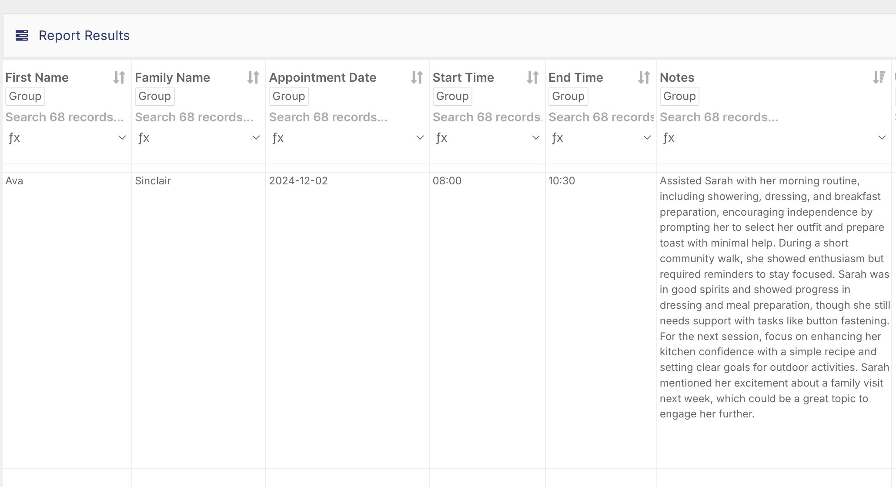896x487 pixels.
Task: Sort by Appointment Date column
Action: coord(417,77)
